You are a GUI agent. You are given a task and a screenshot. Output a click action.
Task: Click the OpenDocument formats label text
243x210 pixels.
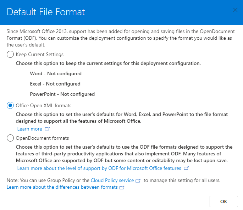(x=42, y=138)
